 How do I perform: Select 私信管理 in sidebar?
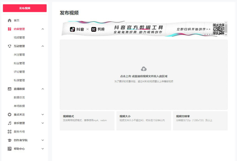click(x=19, y=80)
